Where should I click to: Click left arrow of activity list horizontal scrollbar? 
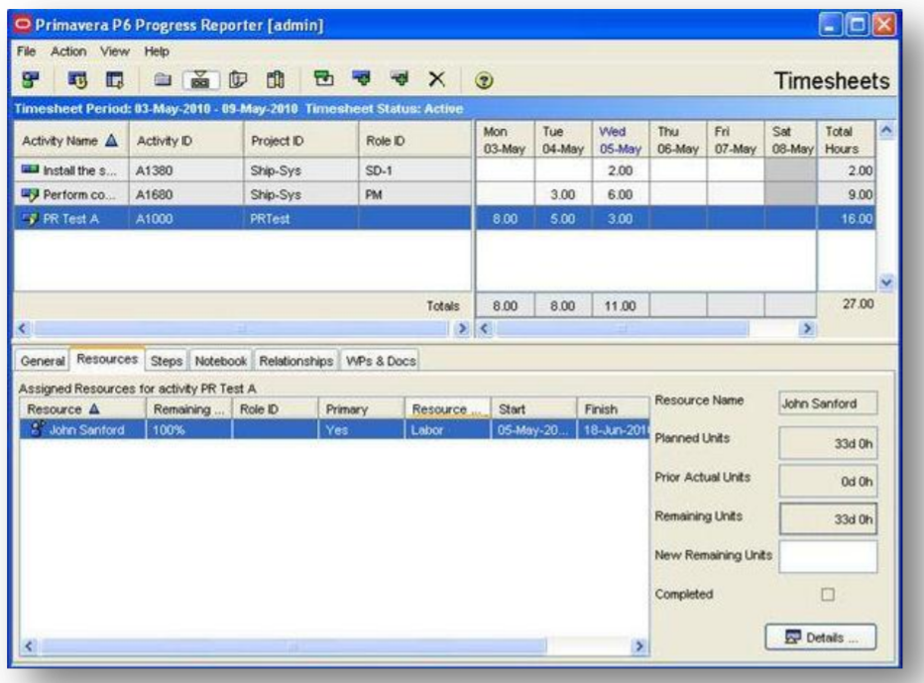pos(23,328)
